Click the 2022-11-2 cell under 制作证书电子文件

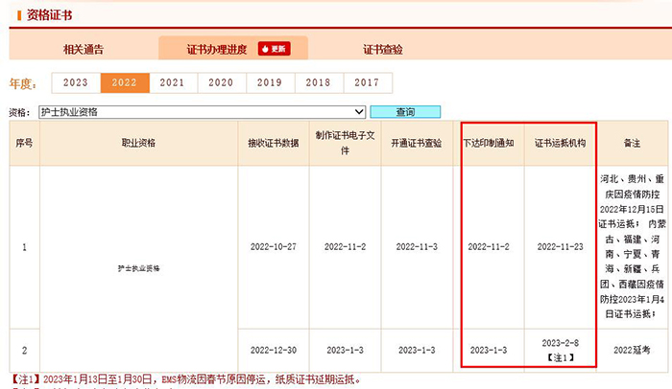coord(345,247)
